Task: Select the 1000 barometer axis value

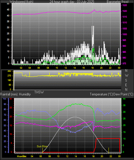Action: coord(125,34)
